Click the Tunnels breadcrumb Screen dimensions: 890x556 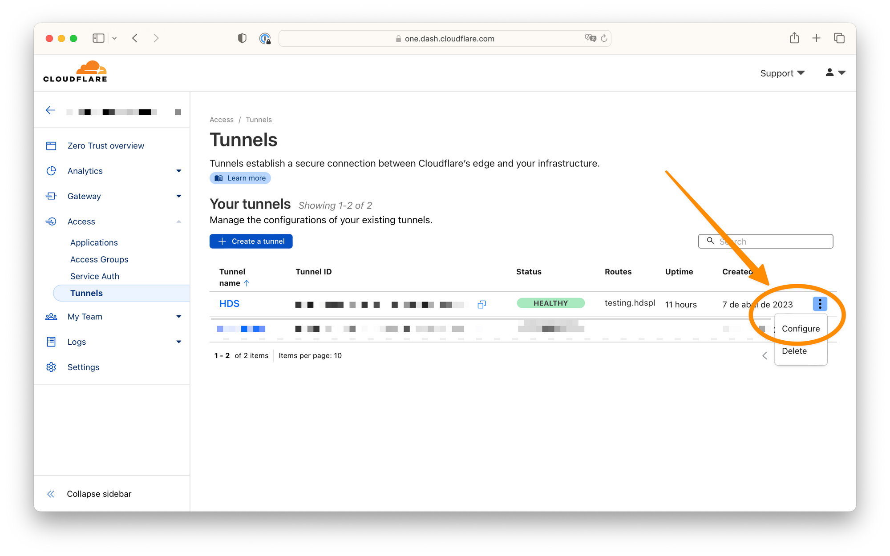point(259,120)
